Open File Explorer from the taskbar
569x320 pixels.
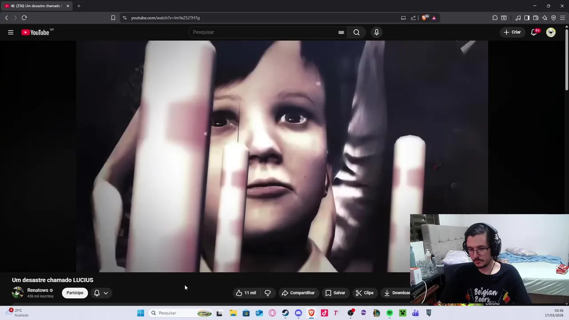(x=233, y=313)
